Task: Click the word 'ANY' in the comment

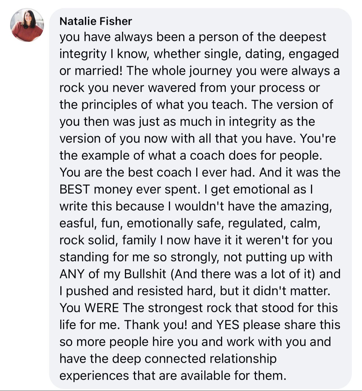Action: (x=72, y=274)
